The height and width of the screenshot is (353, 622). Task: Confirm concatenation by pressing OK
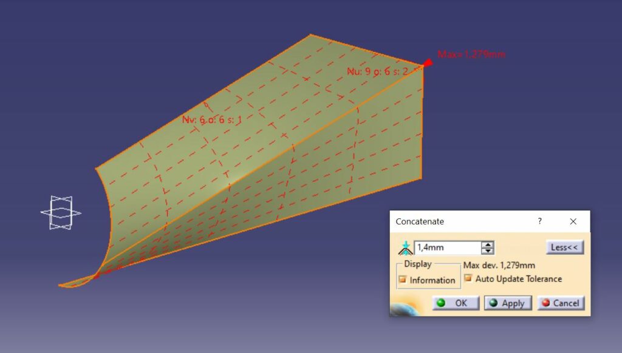click(455, 303)
